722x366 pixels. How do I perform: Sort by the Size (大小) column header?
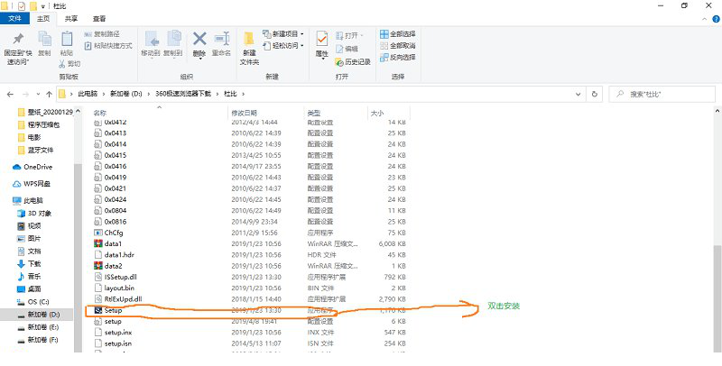(x=376, y=113)
